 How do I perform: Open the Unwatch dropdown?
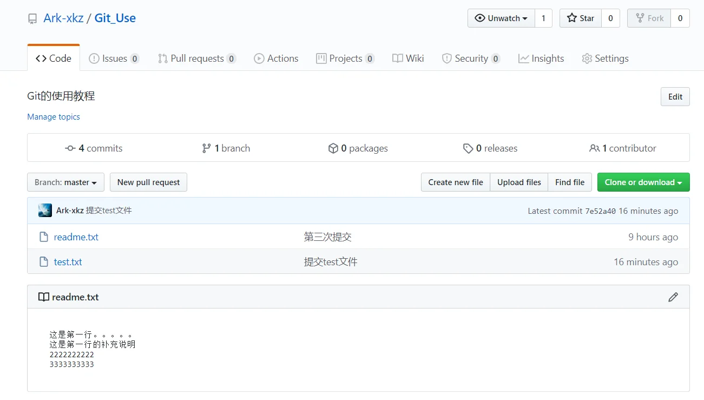coord(501,18)
